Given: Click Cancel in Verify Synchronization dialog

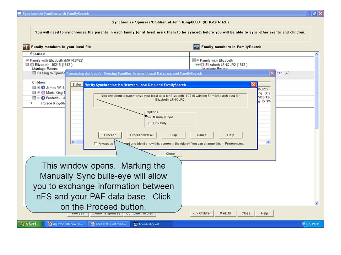Looking at the screenshot, I should (202, 135).
